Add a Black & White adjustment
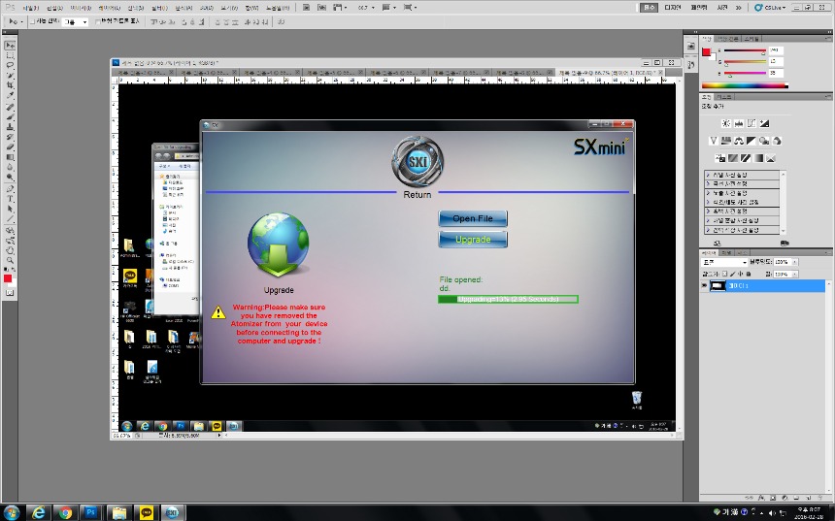Viewport: 835px width, 521px height. (x=751, y=141)
